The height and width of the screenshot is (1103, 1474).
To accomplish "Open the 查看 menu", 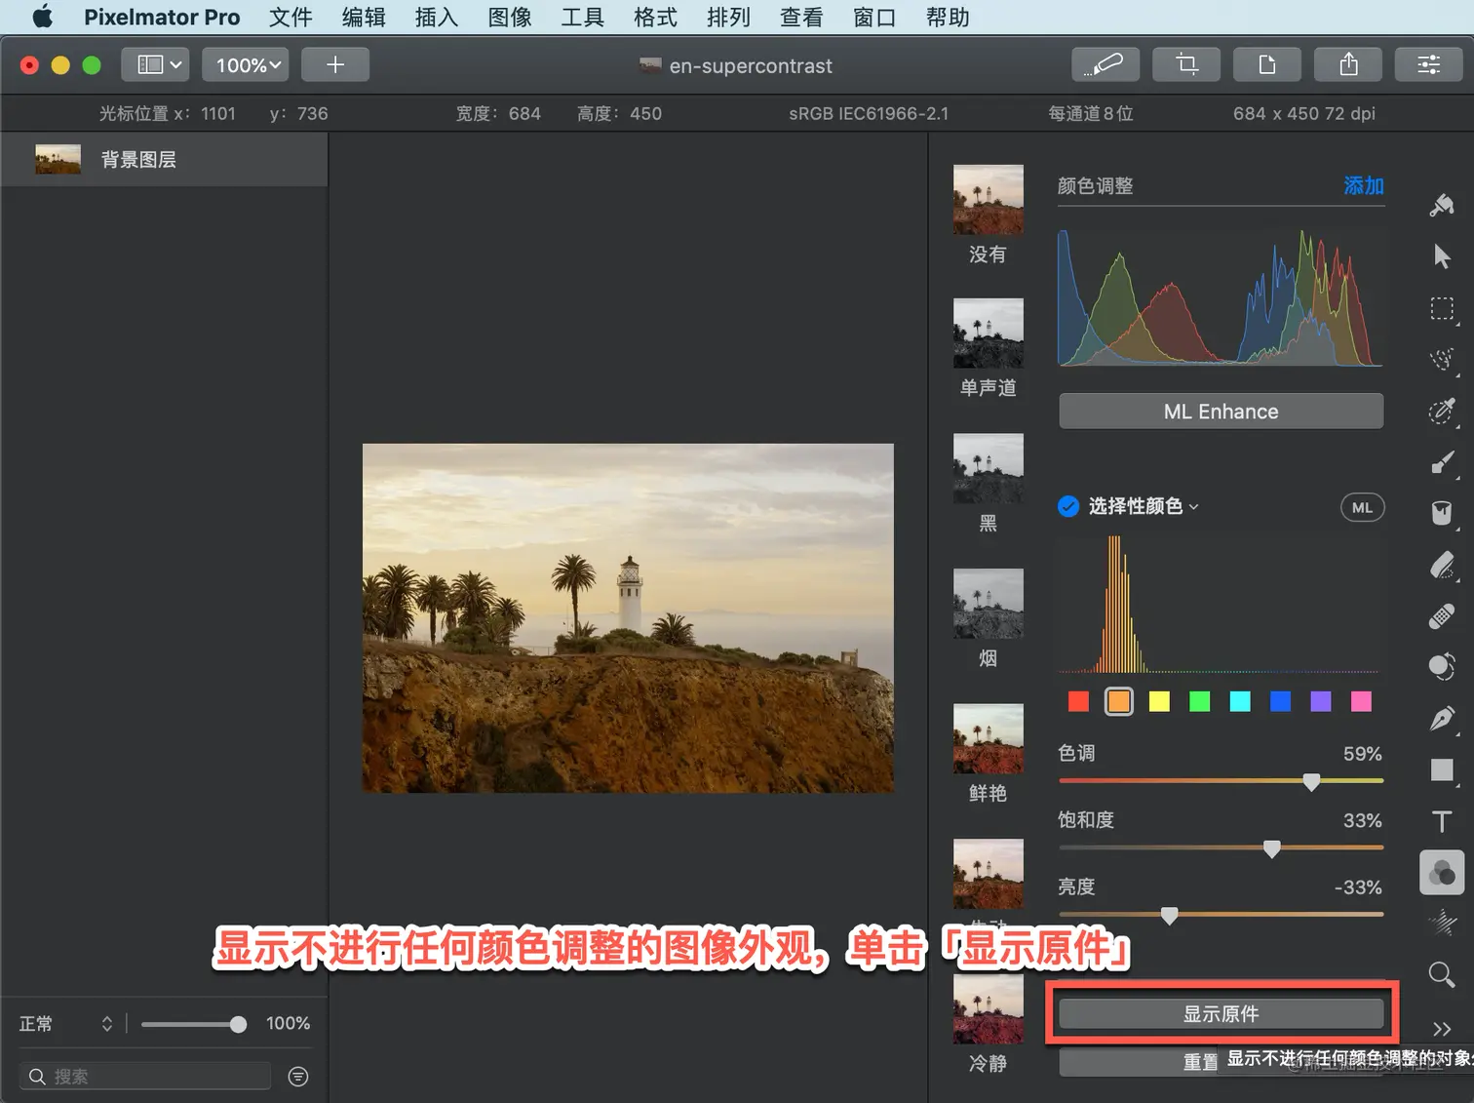I will click(x=801, y=17).
